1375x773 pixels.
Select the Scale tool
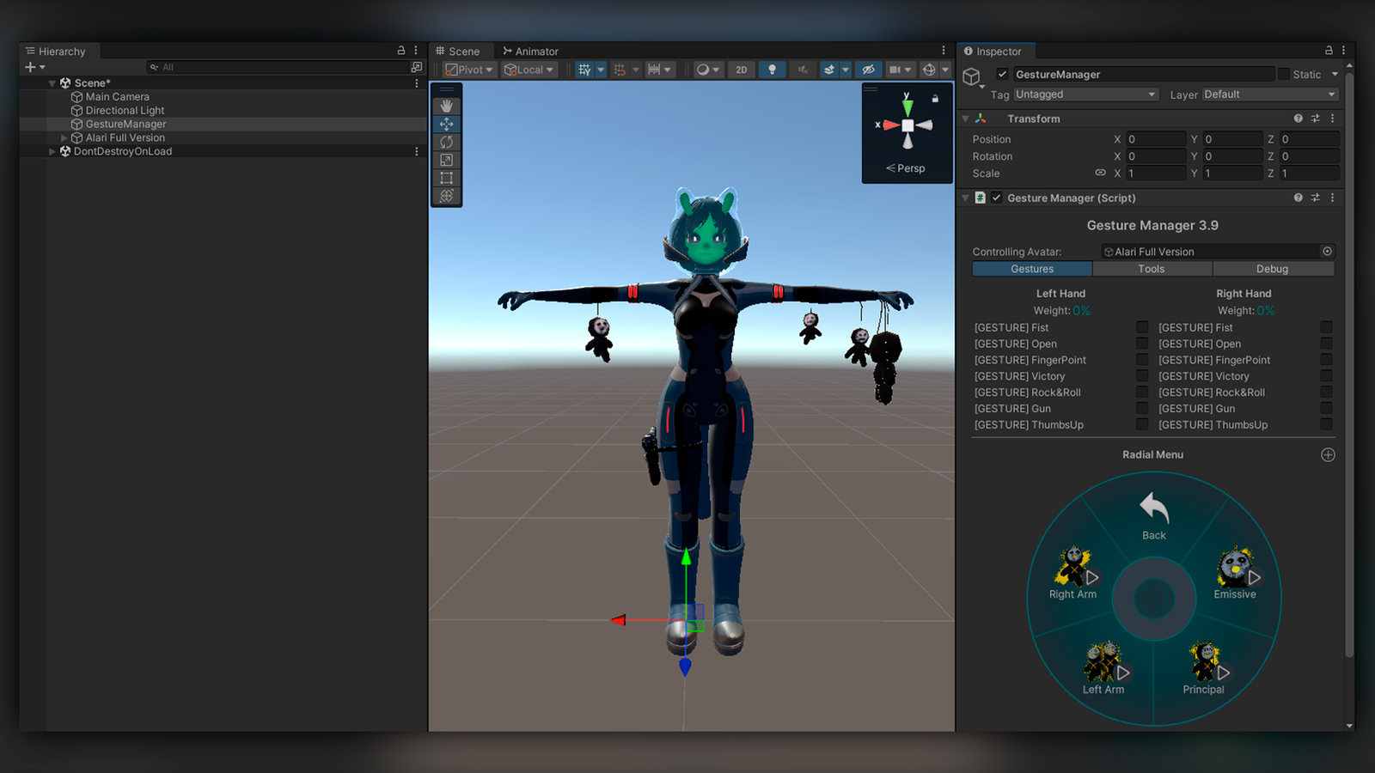click(447, 160)
